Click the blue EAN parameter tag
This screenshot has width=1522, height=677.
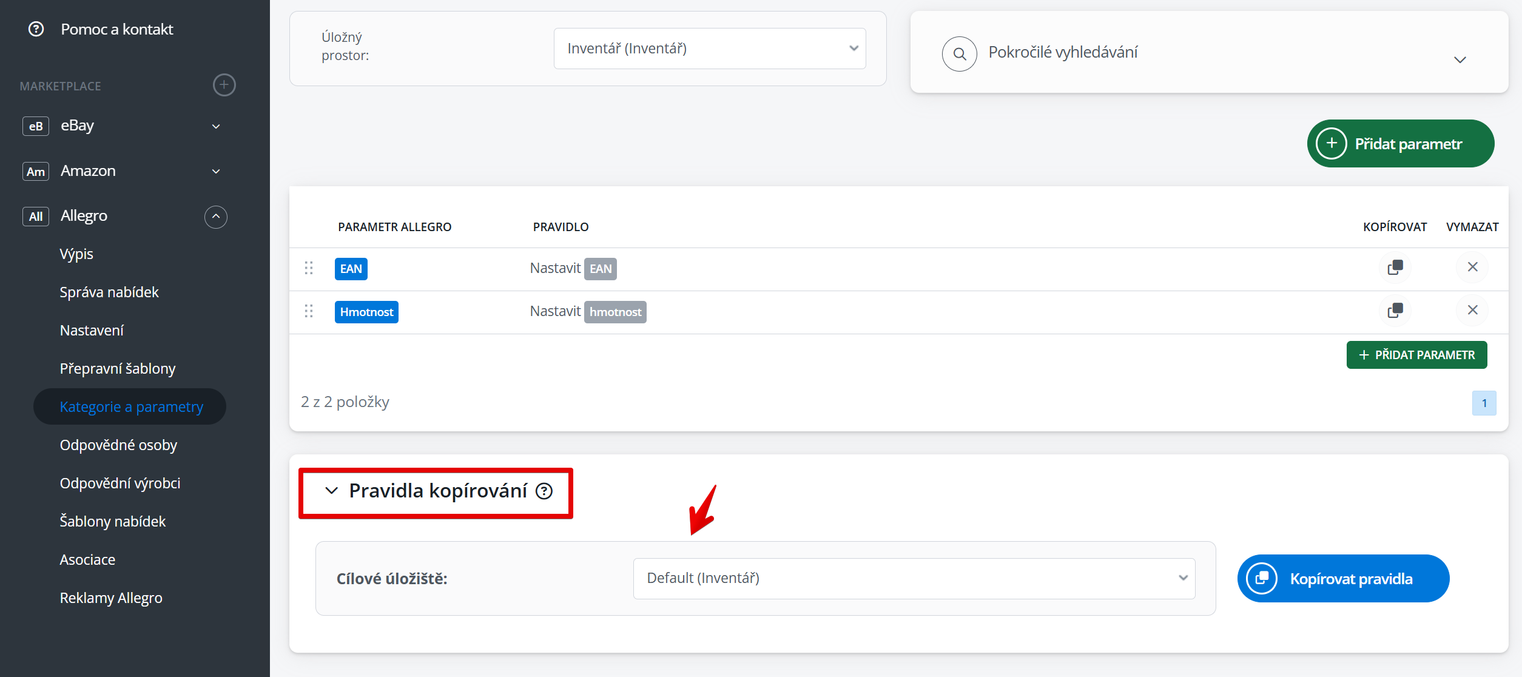351,269
